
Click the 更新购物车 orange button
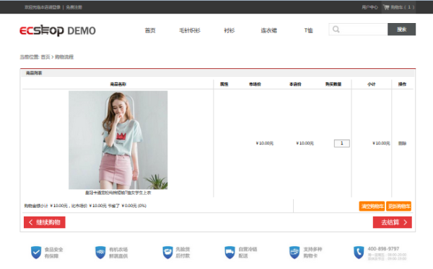(399, 206)
